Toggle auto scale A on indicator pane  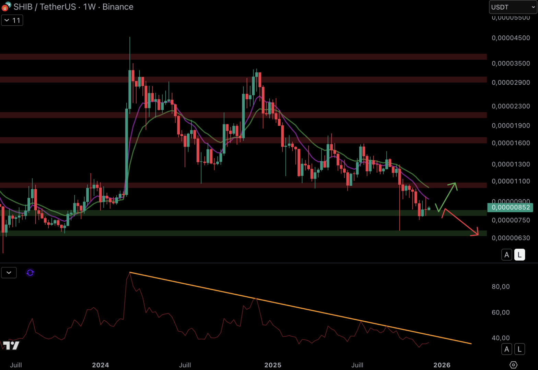[506, 349]
